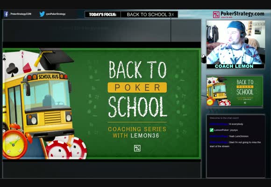Open the /PokerStrategyCOM Facebook link
This screenshot has width=271, height=187.
21,14
